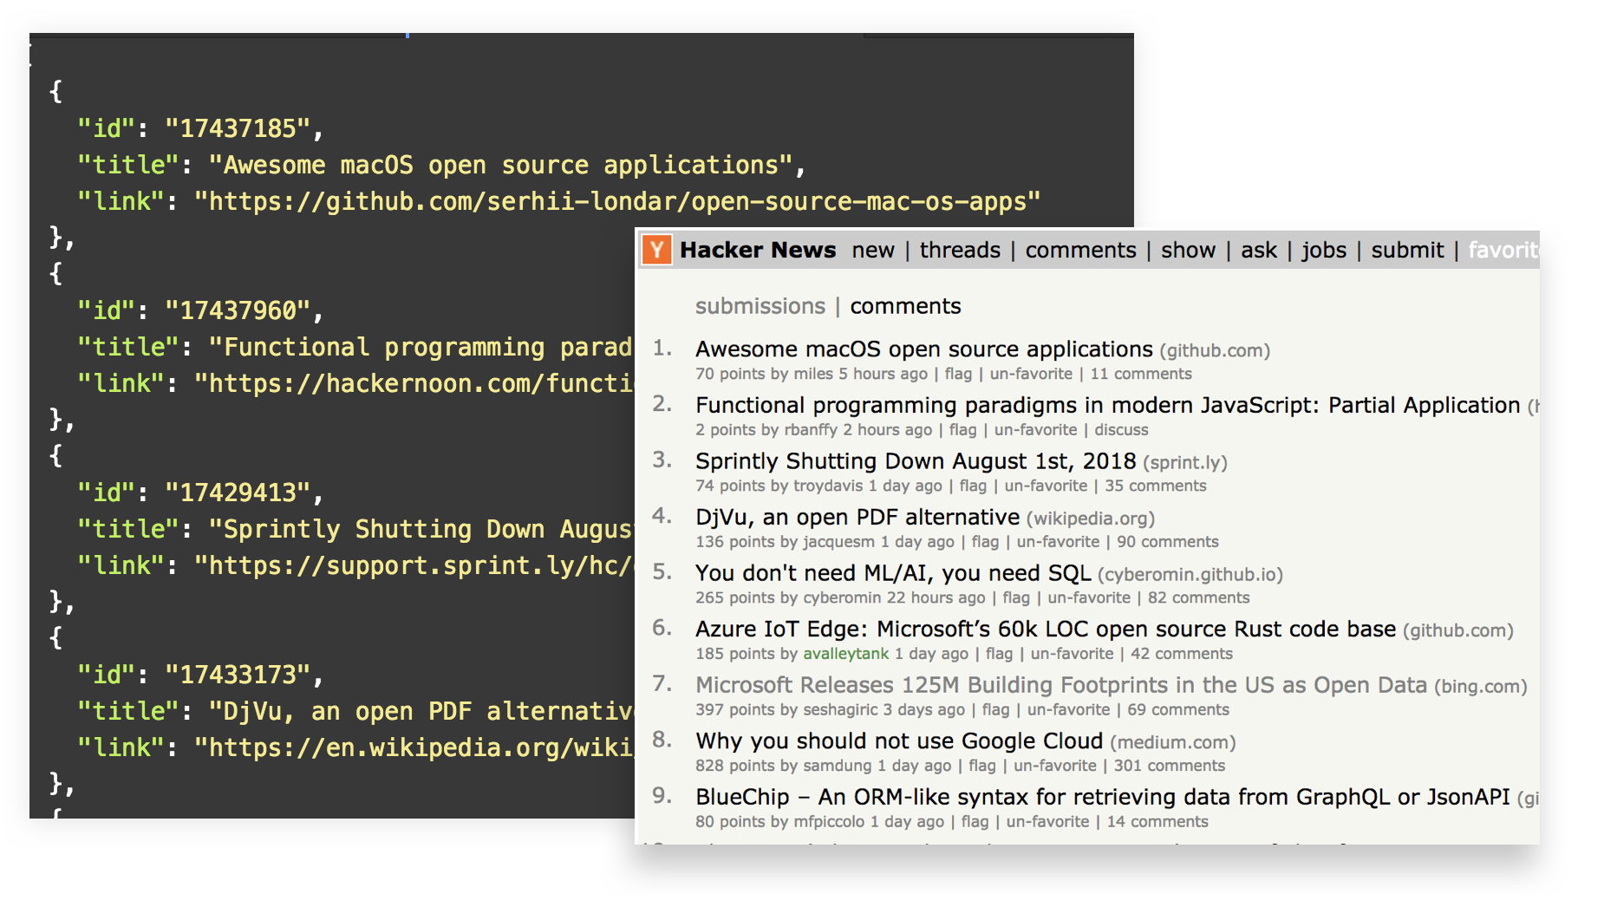Open DjVu, an open PDF alternative story
Viewport: 1604px width, 907px height.
click(x=857, y=518)
